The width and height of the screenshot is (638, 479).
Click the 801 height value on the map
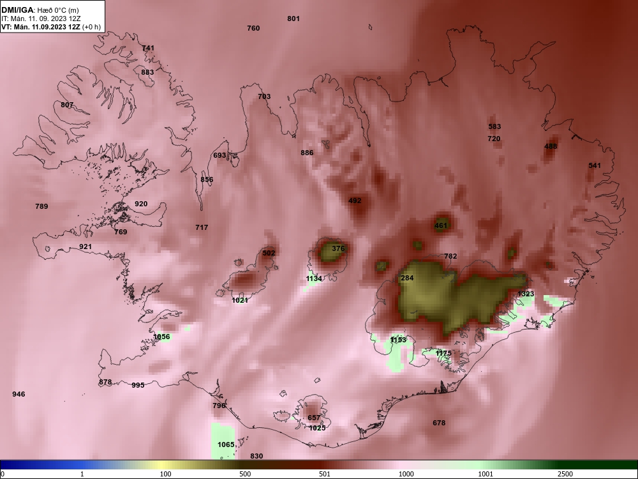click(x=293, y=19)
